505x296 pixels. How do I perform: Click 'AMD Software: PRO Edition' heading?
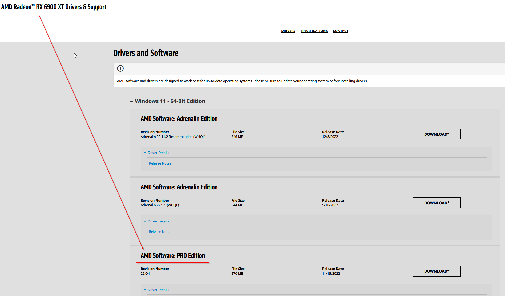pos(173,256)
